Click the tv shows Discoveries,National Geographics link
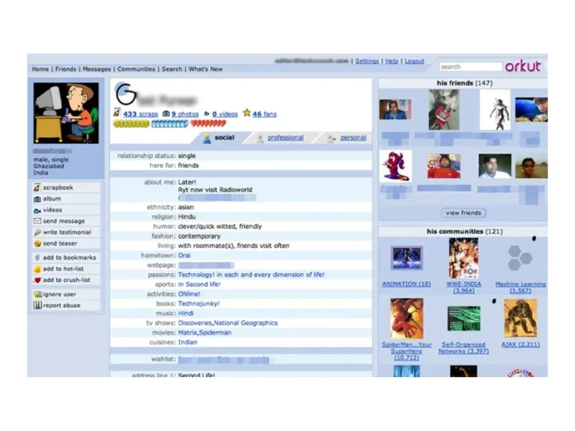Viewport: 575px width, 431px height. (228, 323)
